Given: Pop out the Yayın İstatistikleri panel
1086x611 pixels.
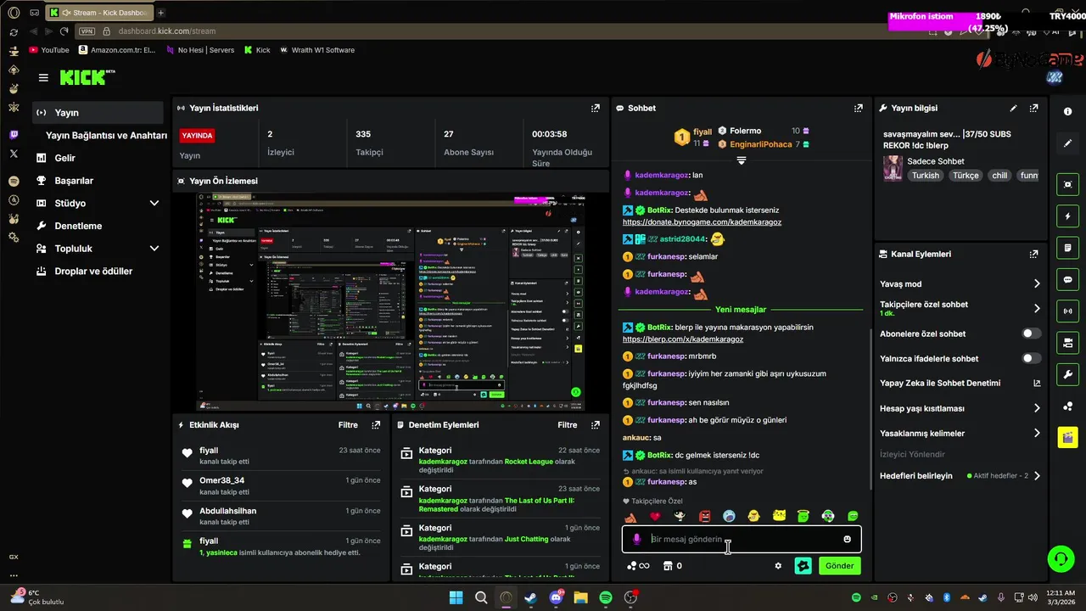Looking at the screenshot, I should 596,109.
